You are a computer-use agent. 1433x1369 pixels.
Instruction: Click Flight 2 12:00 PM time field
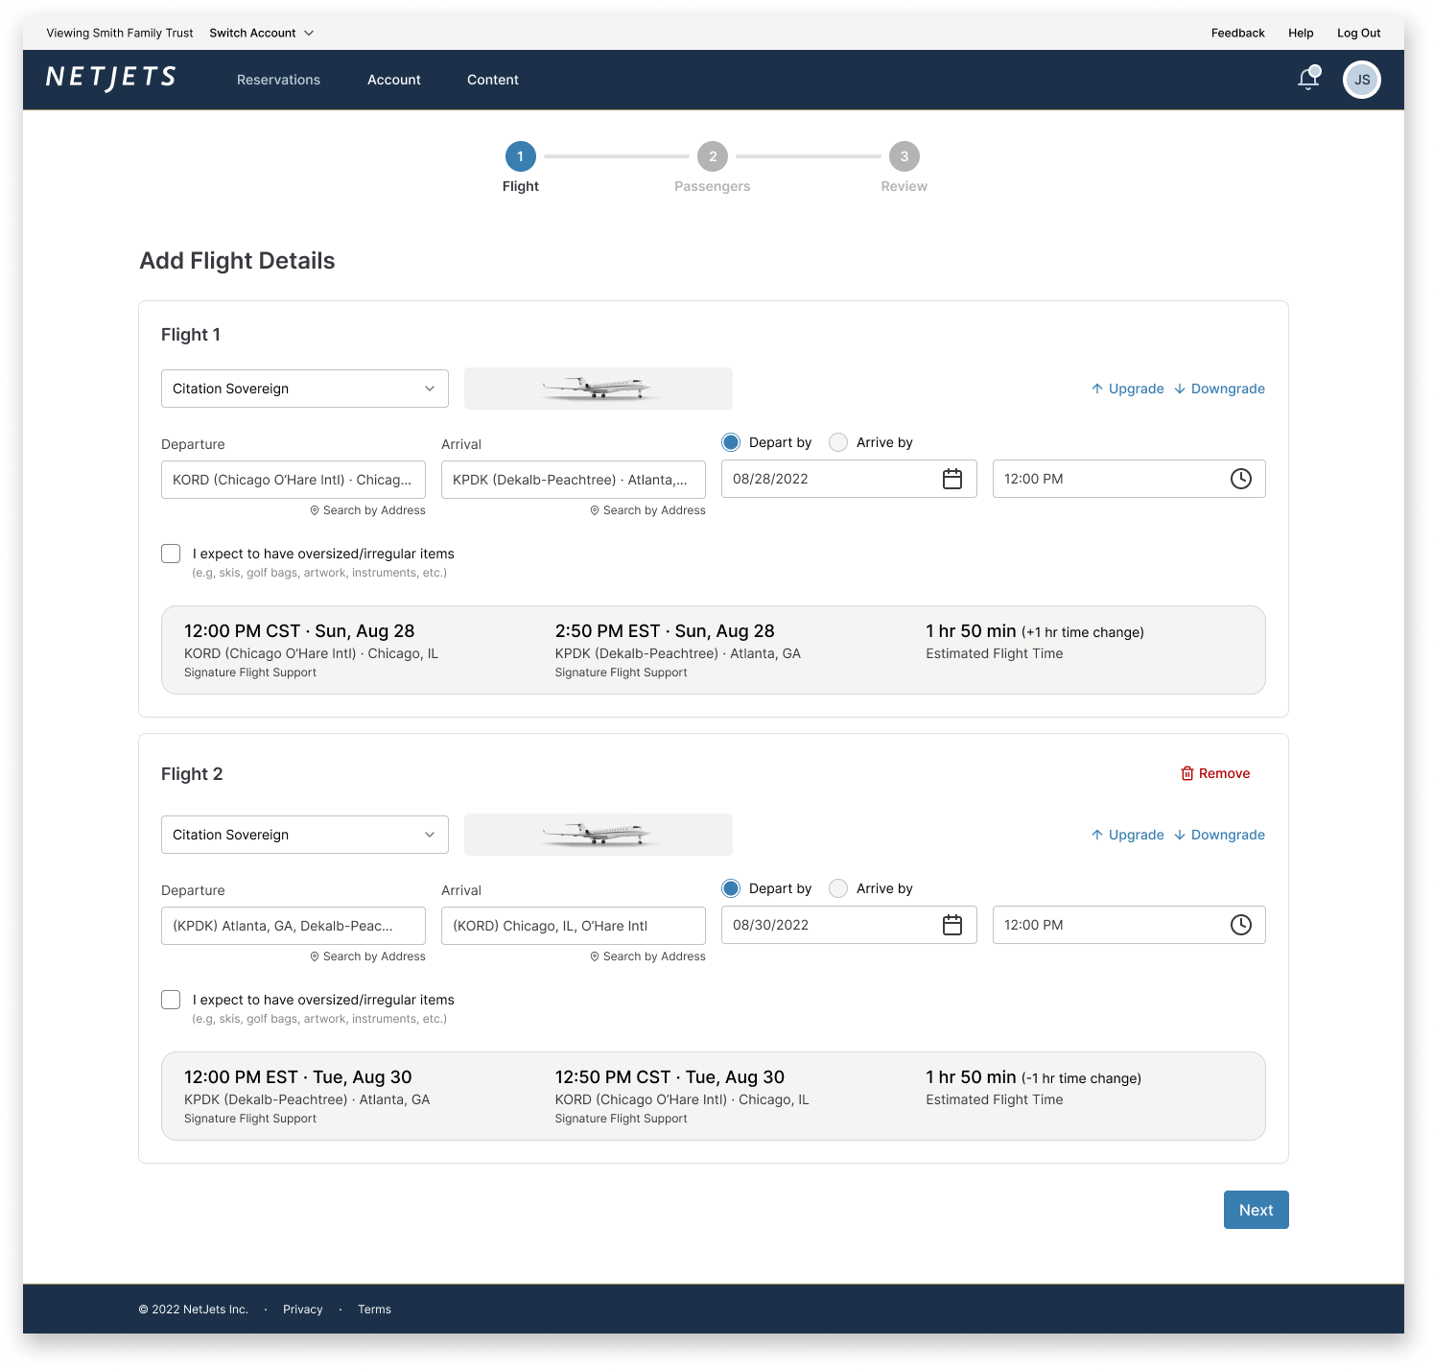click(x=1129, y=925)
